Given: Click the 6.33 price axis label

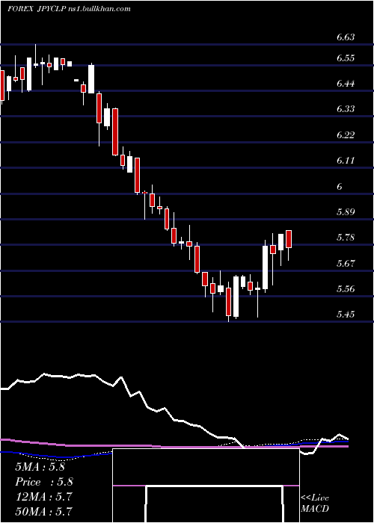Looking at the screenshot, I should [x=346, y=109].
